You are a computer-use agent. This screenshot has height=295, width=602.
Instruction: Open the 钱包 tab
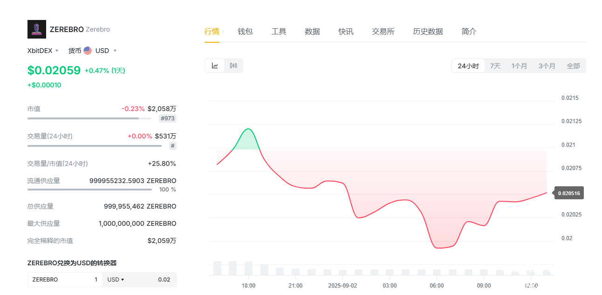245,32
